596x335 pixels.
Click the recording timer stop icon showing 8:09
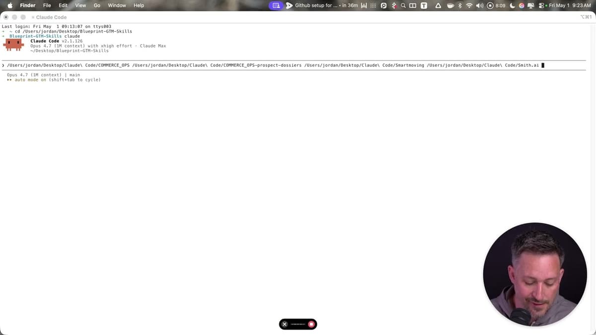(496, 5)
